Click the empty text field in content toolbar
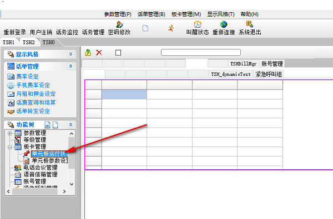 [x=201, y=53]
